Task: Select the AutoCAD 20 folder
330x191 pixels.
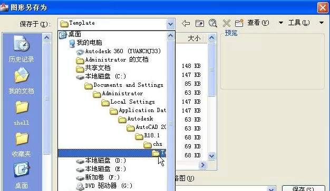Action: 146,127
